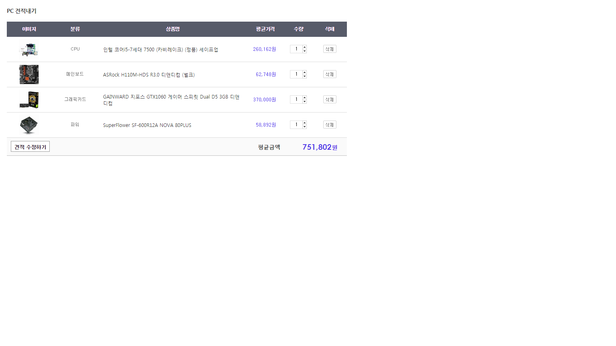Increase quantity for the CPU row
616x346 pixels.
coord(304,47)
